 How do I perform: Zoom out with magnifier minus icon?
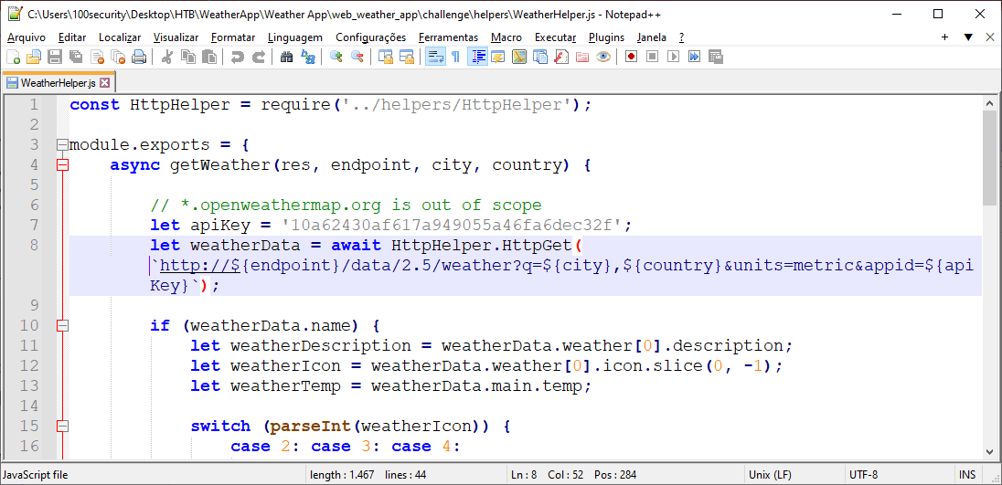pyautogui.click(x=357, y=57)
